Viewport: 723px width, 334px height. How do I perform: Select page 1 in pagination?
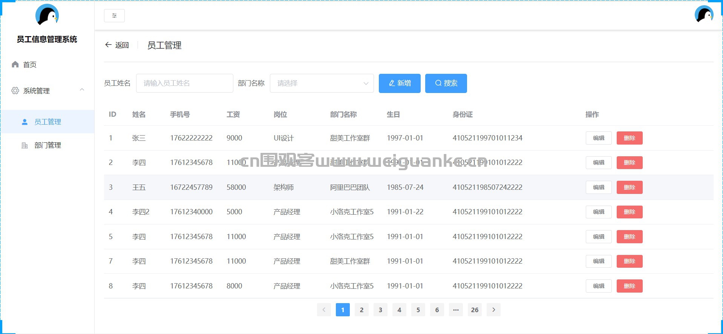coord(343,310)
